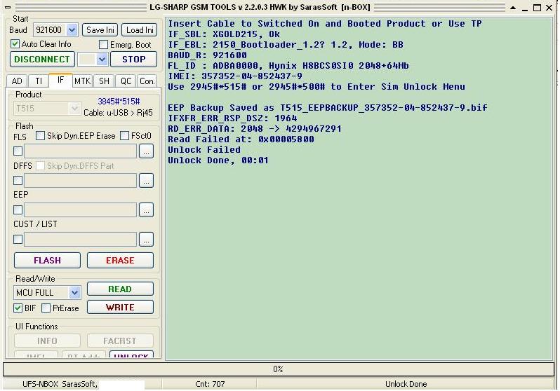
Task: Tick the FLS file checkbox
Action: point(18,151)
